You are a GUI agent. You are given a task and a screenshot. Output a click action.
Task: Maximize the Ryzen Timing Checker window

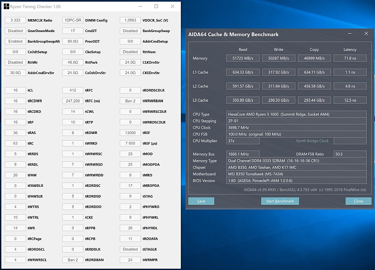156,6
